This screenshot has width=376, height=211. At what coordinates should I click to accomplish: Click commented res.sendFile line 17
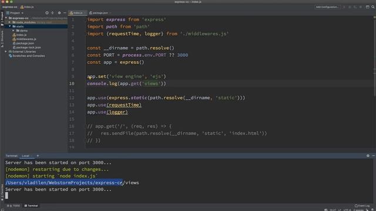[x=177, y=133]
